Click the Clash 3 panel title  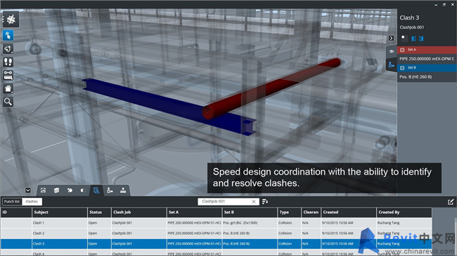click(x=409, y=18)
